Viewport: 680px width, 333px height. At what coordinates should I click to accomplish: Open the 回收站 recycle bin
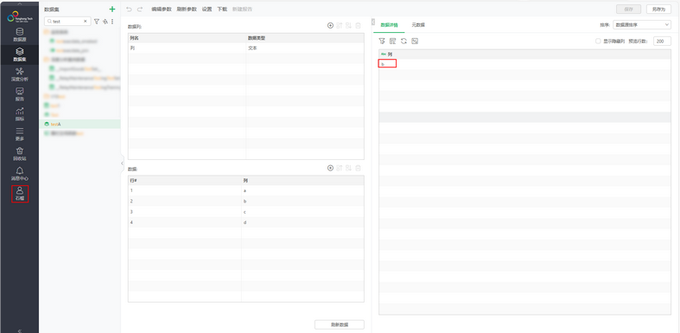click(20, 154)
